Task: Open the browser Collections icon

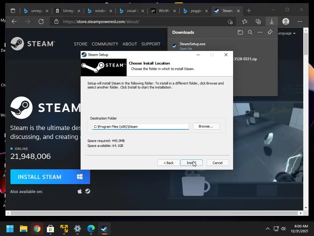Action: point(258,22)
